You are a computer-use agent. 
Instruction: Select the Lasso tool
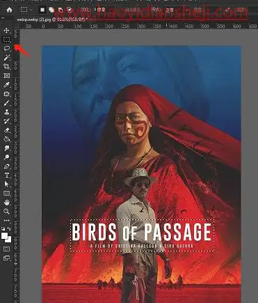click(x=6, y=48)
